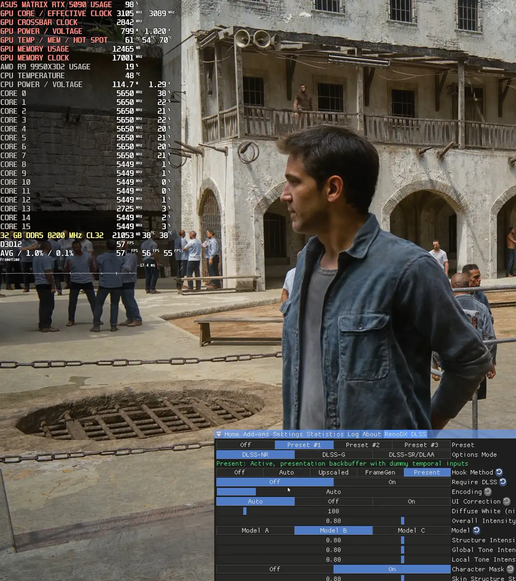516x581 pixels.
Task: Click the Encoding Auto slider
Action: coord(333,491)
